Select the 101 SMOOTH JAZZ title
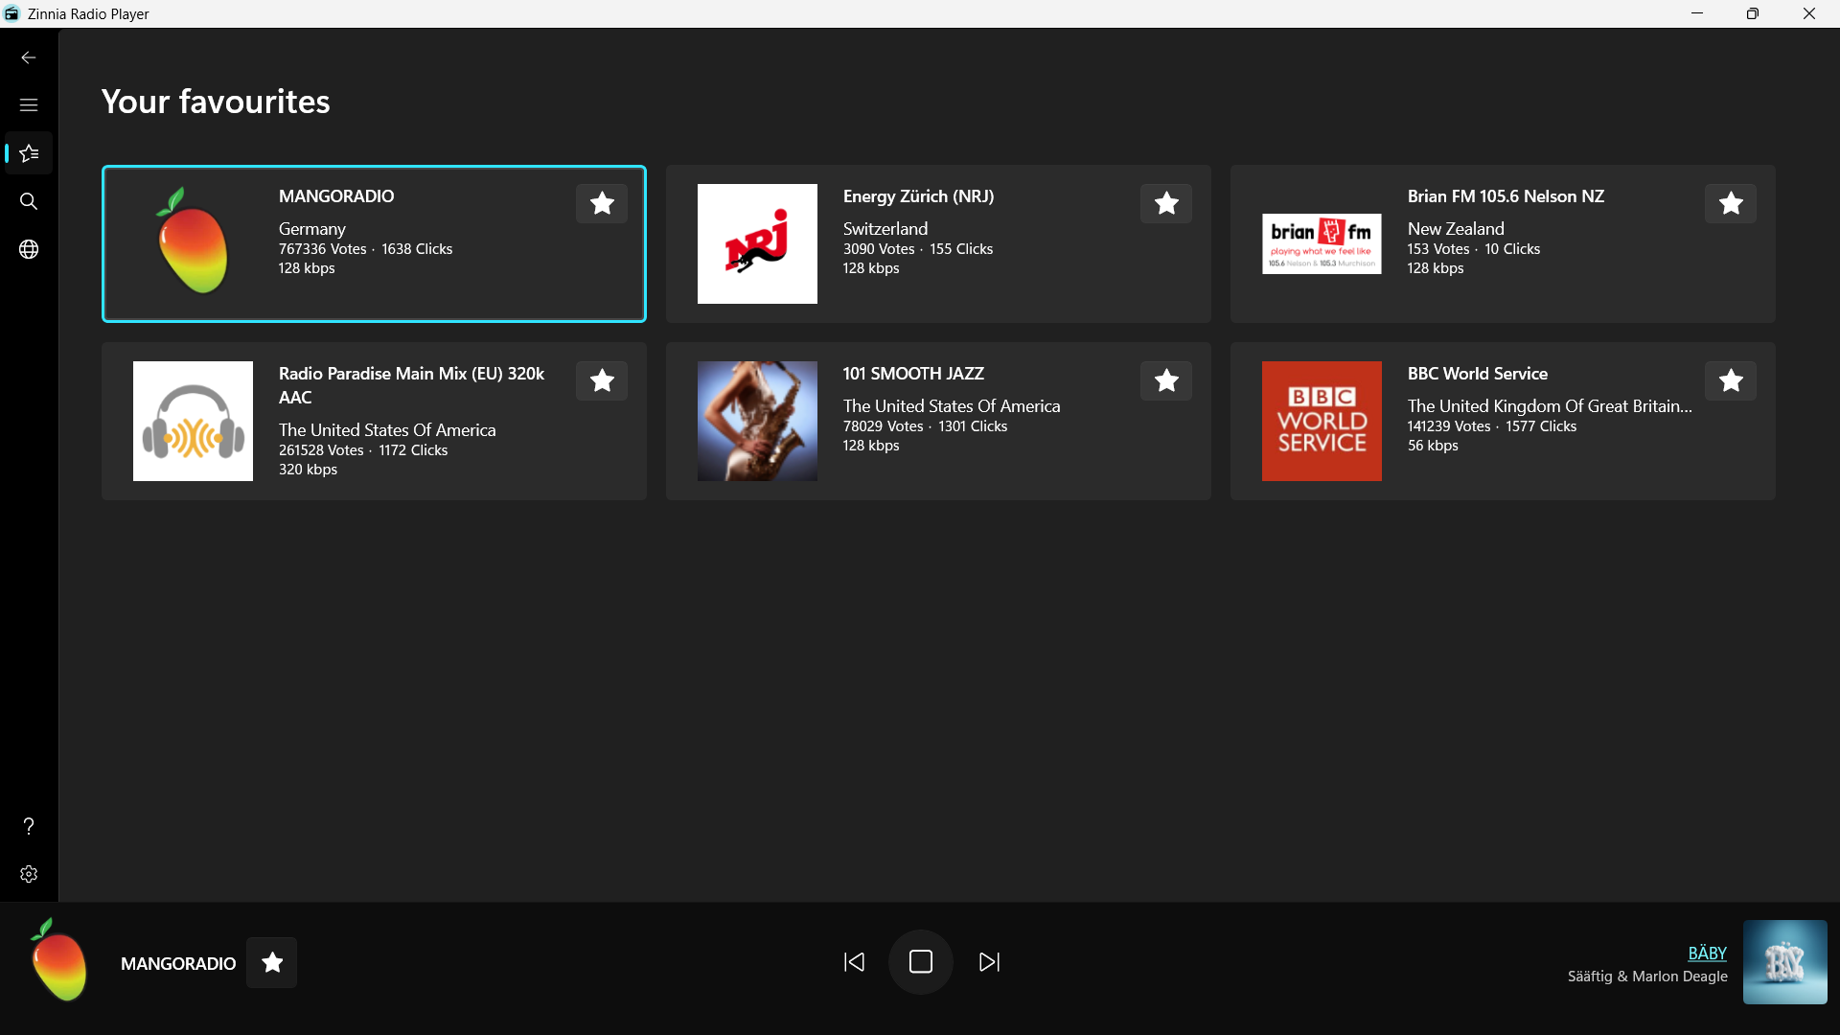This screenshot has width=1840, height=1035. [913, 374]
